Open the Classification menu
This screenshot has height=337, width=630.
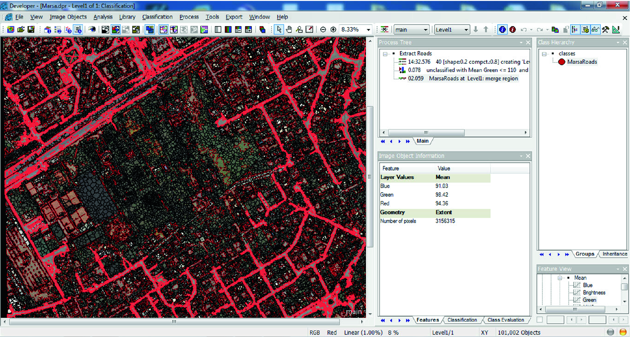tap(157, 17)
